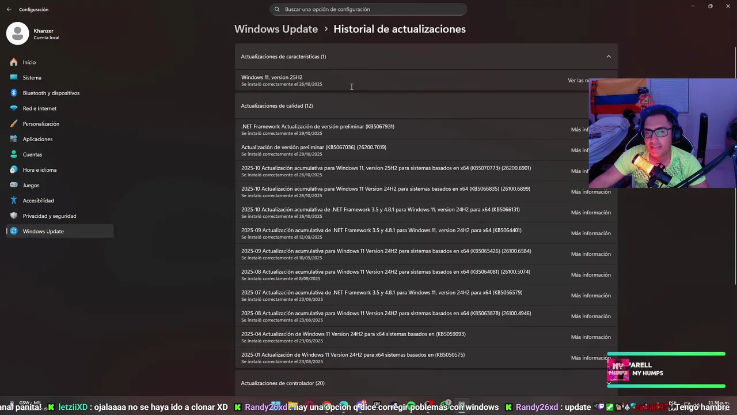Open Más información for KB5063878
Viewport: 737px width, 415px height.
[591, 316]
